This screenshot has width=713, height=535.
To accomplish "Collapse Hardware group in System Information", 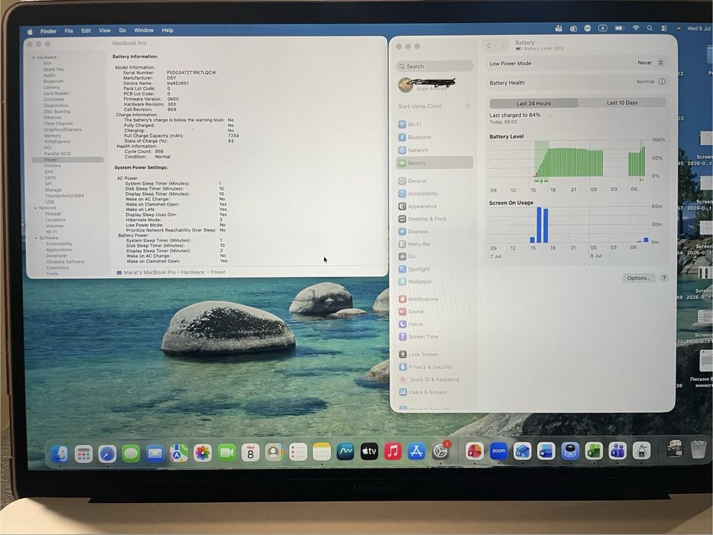I will 34,57.
